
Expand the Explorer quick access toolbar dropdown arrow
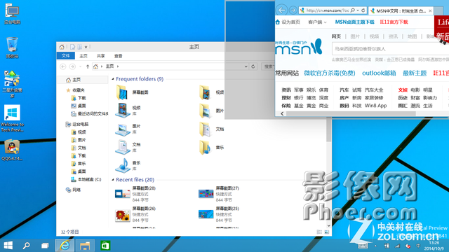point(86,47)
